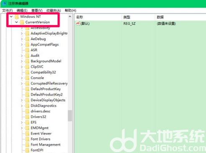Click the Font Drivers folder icon

coord(27,139)
